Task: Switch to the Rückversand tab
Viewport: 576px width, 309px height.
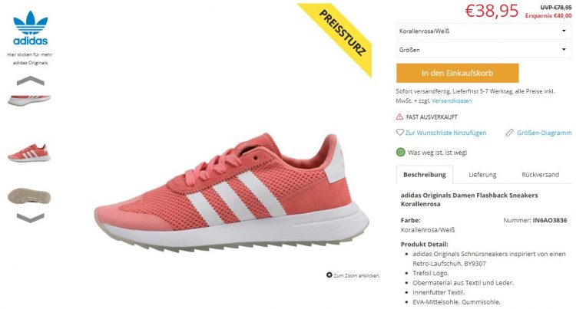Action: (541, 175)
